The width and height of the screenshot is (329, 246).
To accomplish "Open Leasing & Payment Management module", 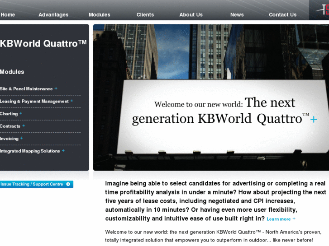I will pyautogui.click(x=34, y=101).
